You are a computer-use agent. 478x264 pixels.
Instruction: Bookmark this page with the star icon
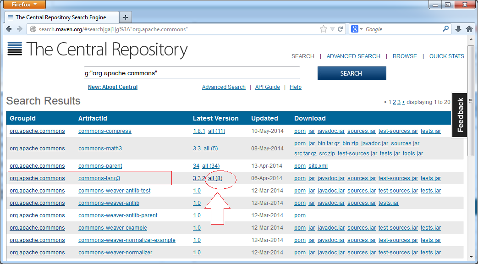[x=324, y=29]
